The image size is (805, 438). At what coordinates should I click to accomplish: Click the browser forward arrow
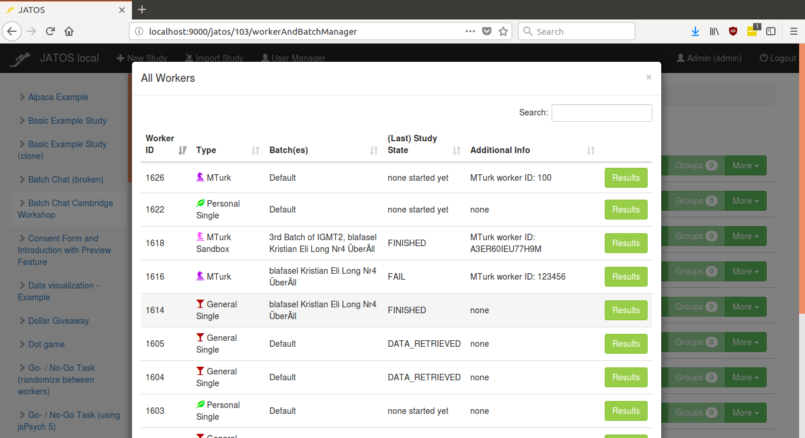pyautogui.click(x=31, y=31)
